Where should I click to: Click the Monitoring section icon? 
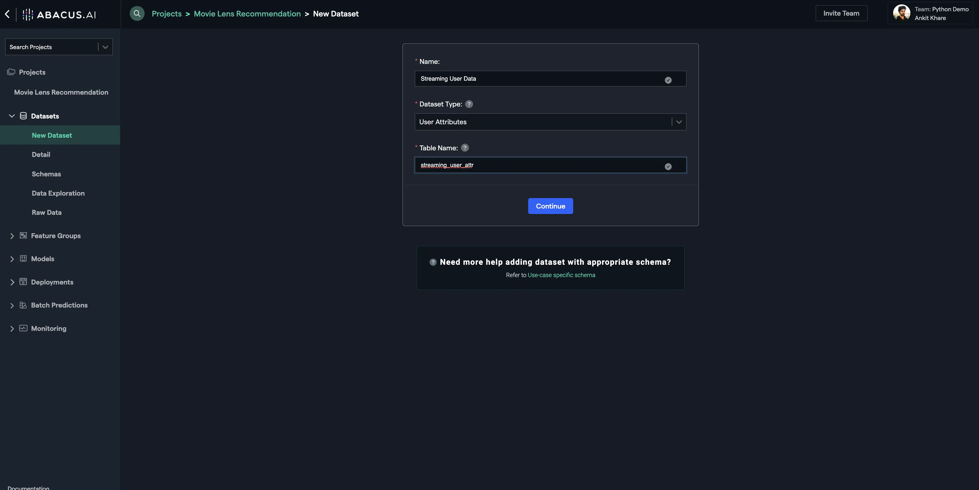click(23, 328)
